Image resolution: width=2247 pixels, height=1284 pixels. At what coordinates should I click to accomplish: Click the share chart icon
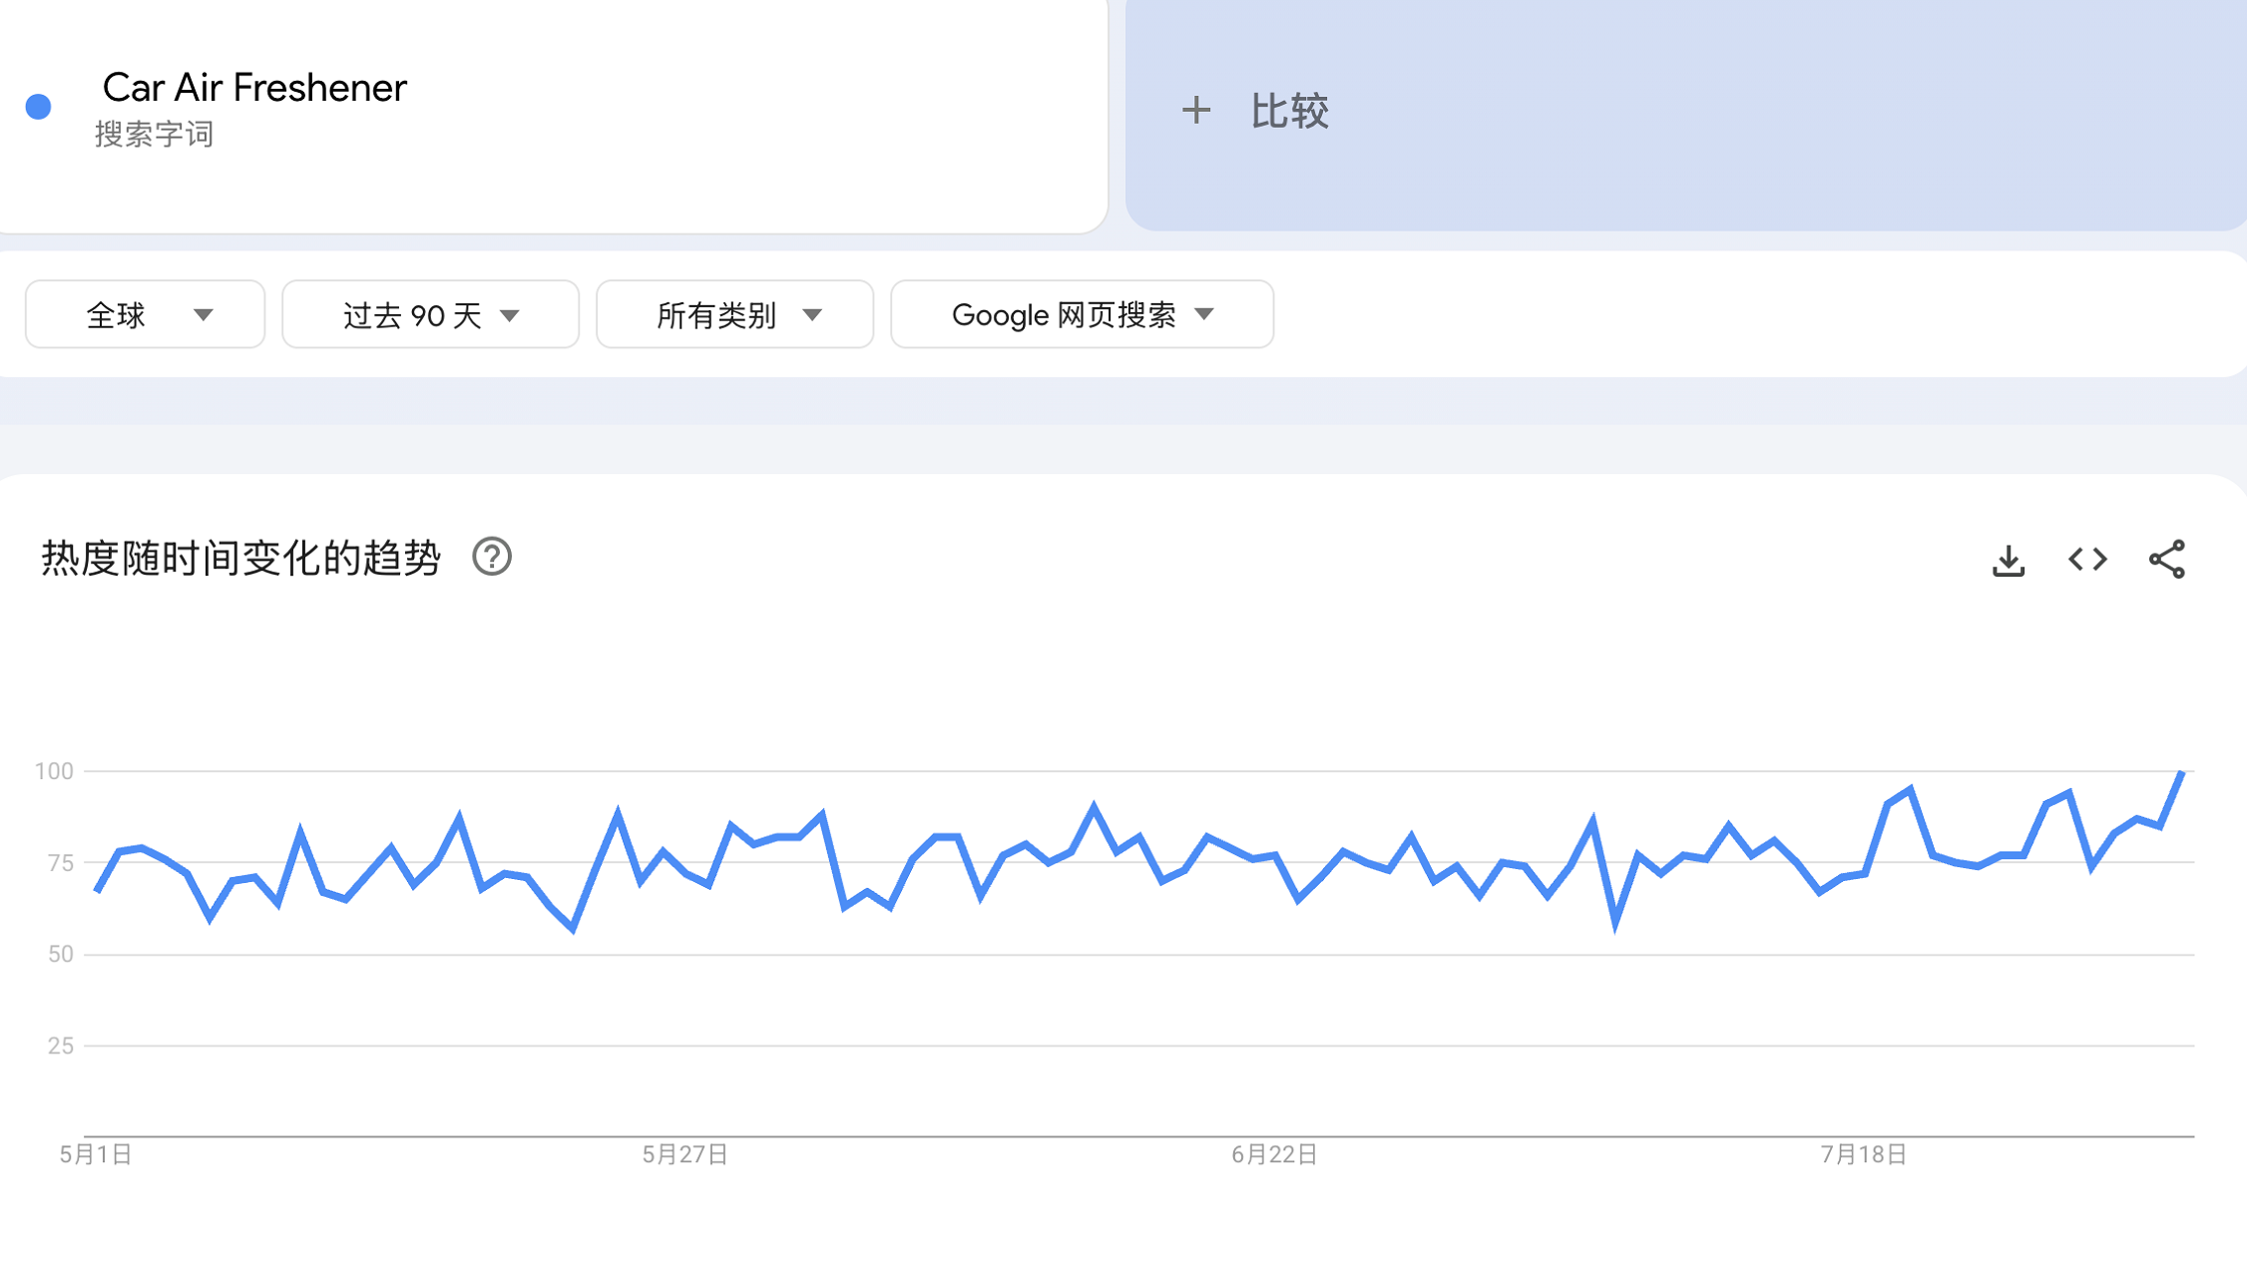point(2166,560)
